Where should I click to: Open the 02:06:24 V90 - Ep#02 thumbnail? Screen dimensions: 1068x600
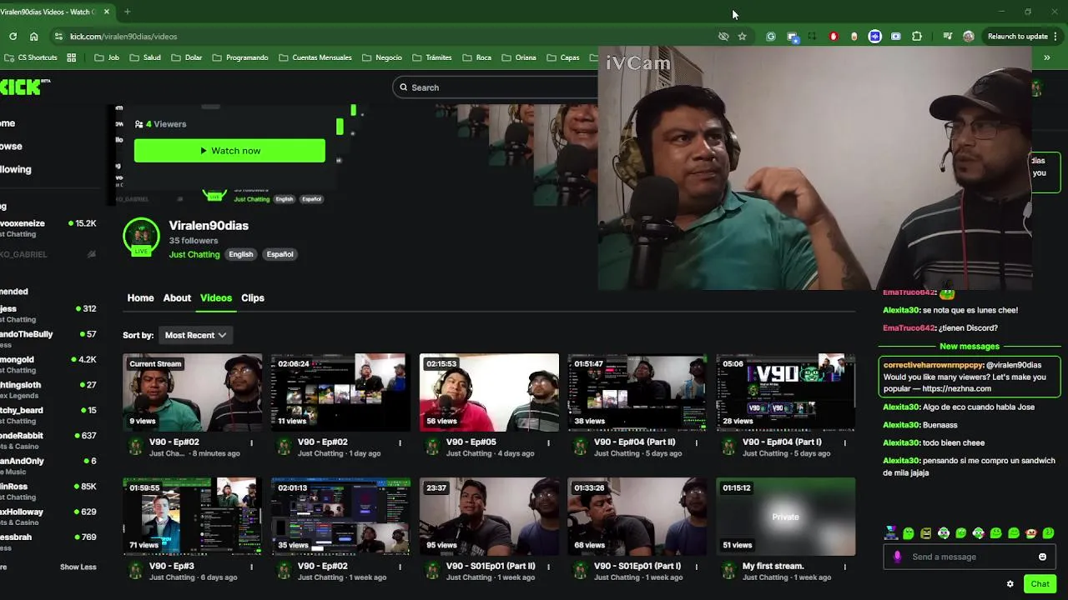340,392
